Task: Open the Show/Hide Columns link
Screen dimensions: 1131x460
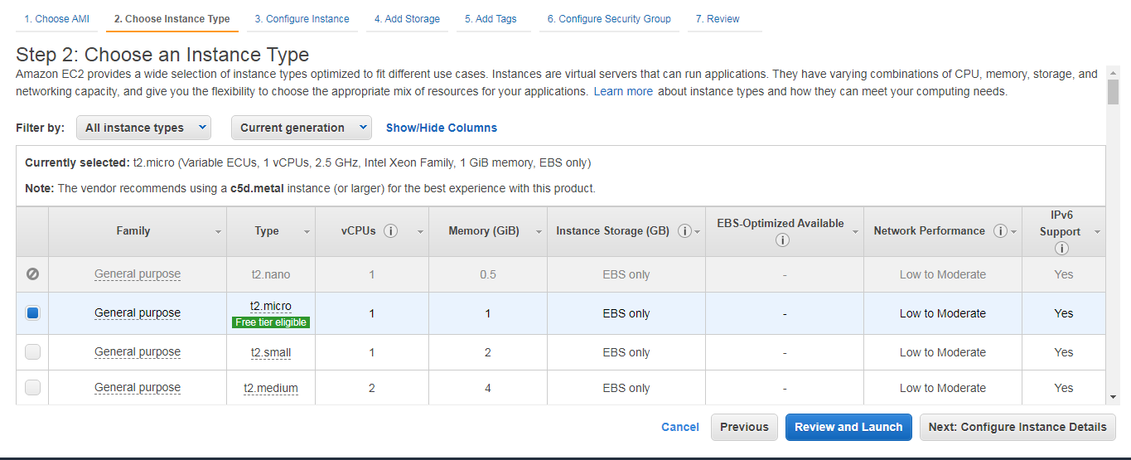Action: (x=442, y=128)
